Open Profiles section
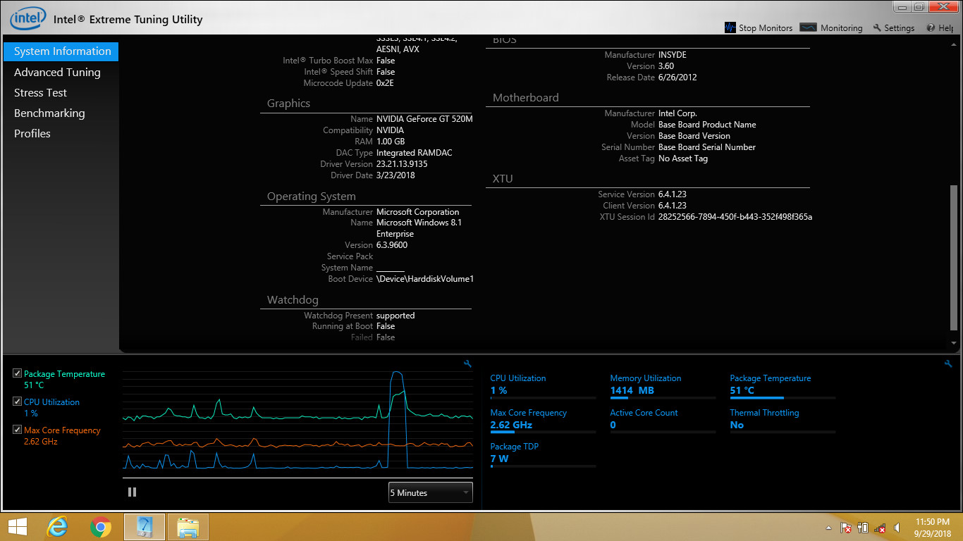Viewport: 963px width, 541px height. click(x=32, y=133)
